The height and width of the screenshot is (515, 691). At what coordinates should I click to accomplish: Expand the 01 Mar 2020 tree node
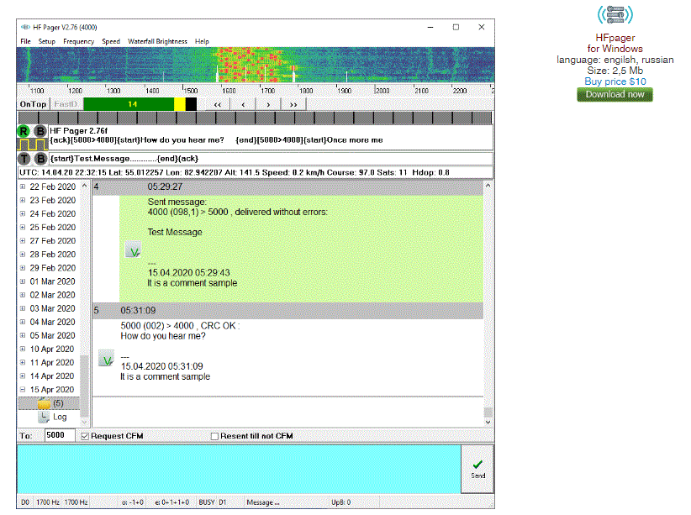click(x=23, y=281)
